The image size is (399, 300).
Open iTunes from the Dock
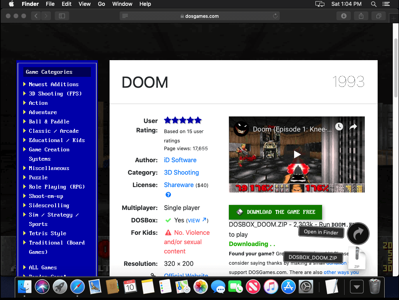pos(271,287)
